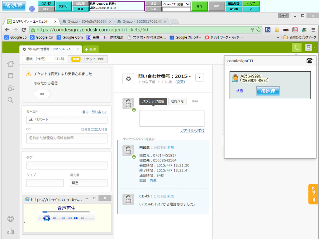Screen dimensions: 319x239
Task: Fast forward the audio playback
Action: coord(76,218)
